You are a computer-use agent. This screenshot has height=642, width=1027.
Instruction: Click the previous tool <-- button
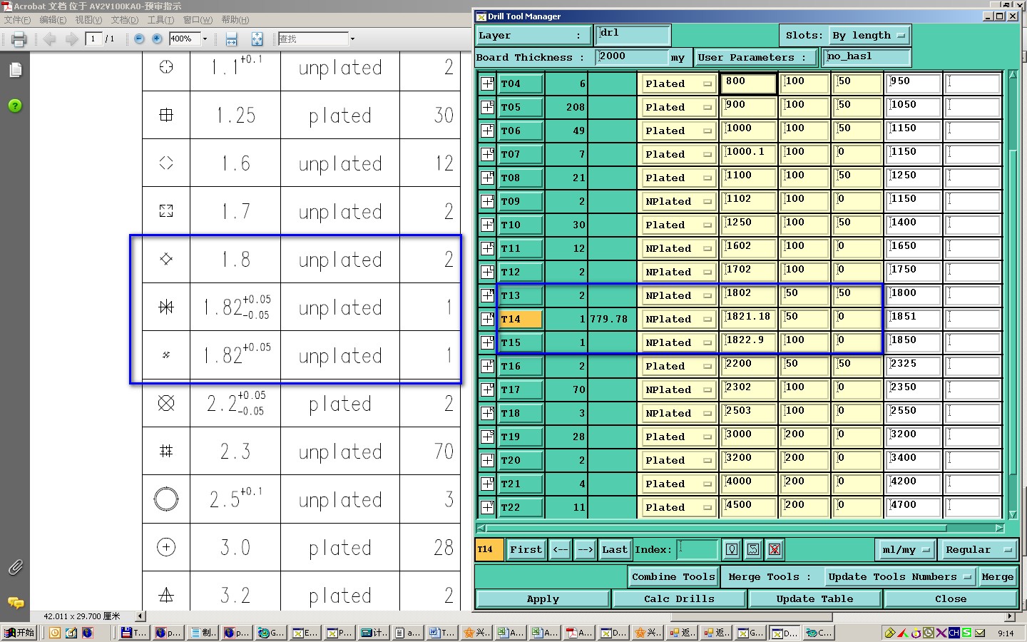pos(561,549)
